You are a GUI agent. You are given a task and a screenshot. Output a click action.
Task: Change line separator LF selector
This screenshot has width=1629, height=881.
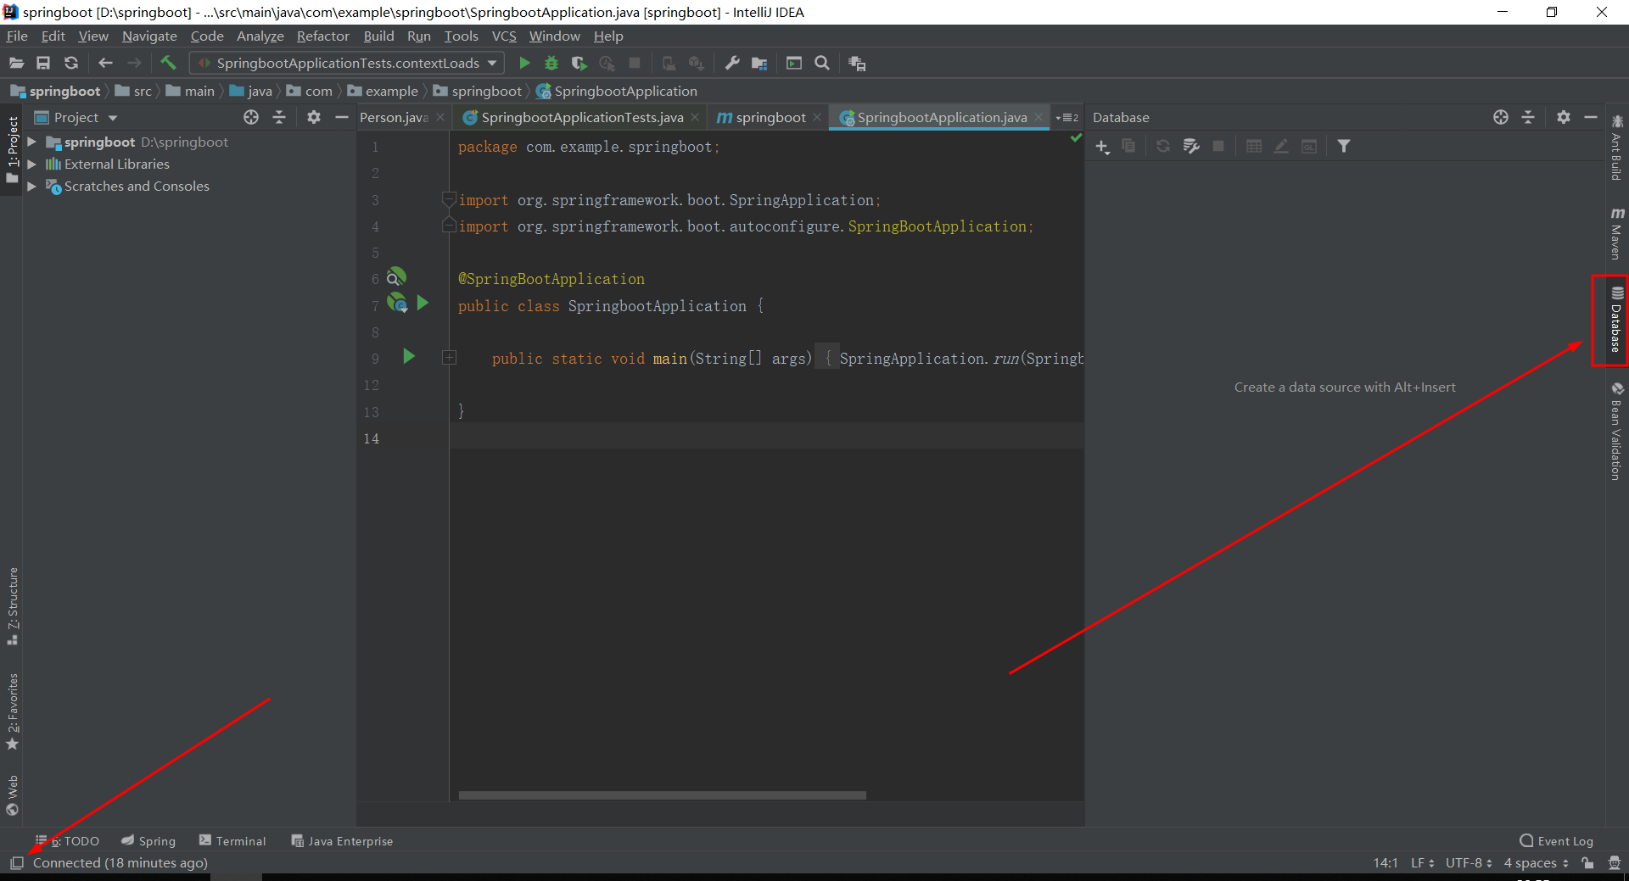(x=1422, y=862)
